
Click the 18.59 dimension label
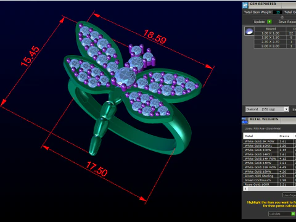tap(155, 37)
